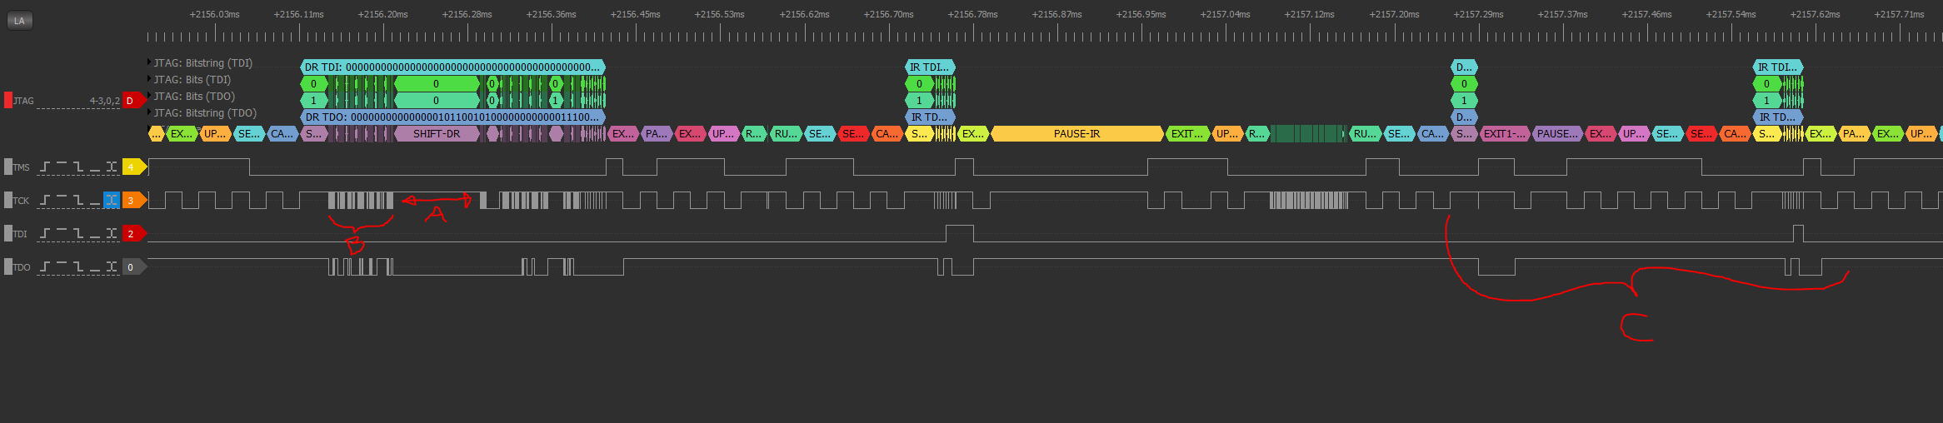Click the LA button at top left
The height and width of the screenshot is (423, 1943).
(x=20, y=21)
